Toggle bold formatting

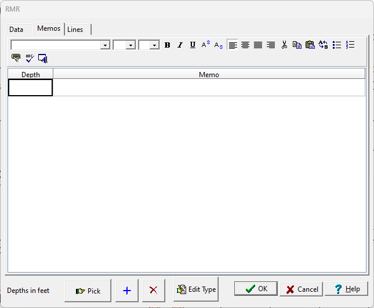coord(168,45)
